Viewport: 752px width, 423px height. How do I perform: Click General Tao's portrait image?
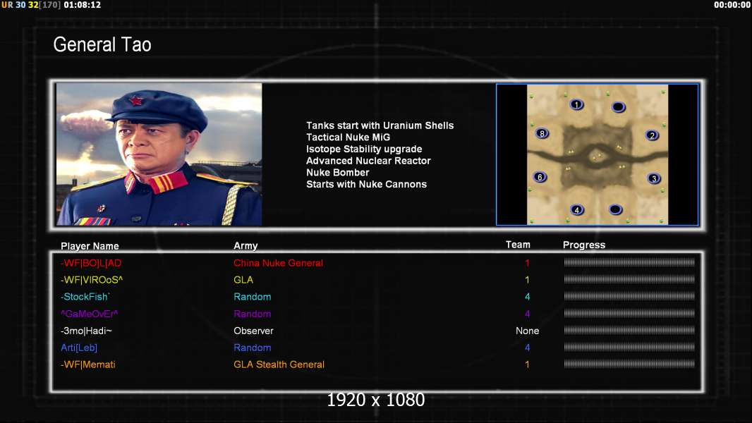pyautogui.click(x=159, y=154)
